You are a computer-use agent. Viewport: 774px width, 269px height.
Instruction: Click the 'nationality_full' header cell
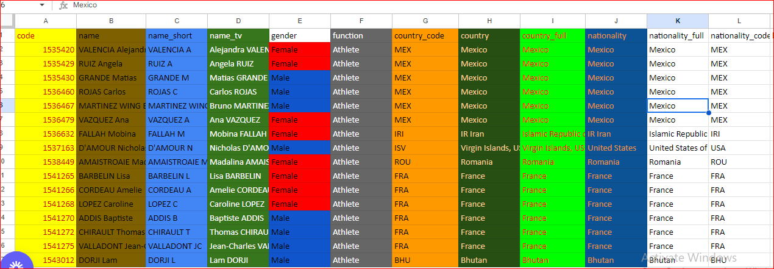click(678, 35)
